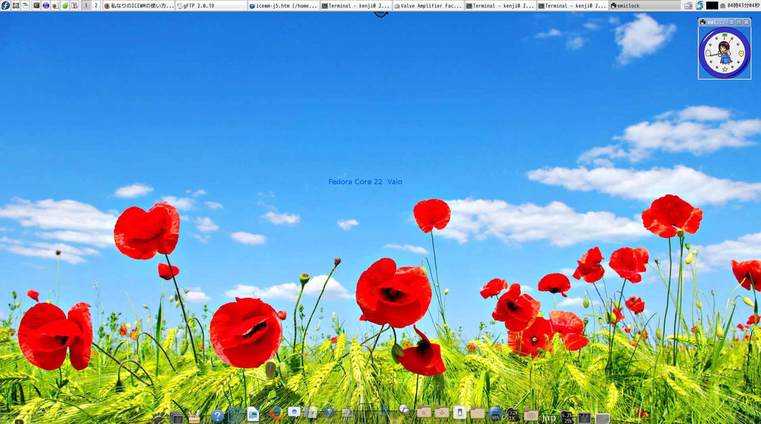Launch Firefox from the top quick-launch bar
The height and width of the screenshot is (424, 761).
[56, 6]
